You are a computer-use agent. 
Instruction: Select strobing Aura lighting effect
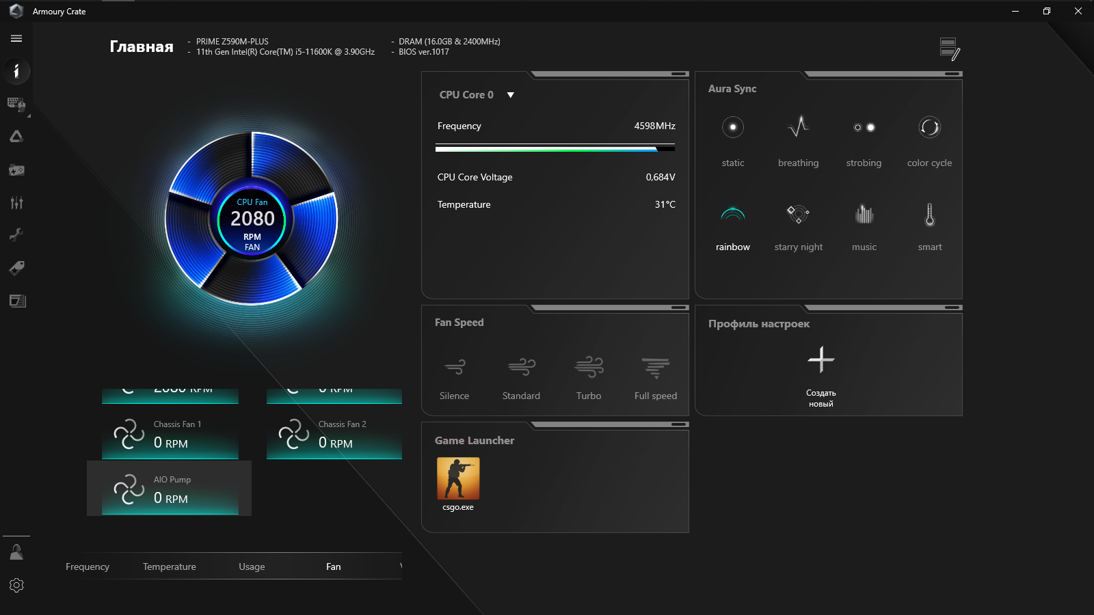(864, 141)
